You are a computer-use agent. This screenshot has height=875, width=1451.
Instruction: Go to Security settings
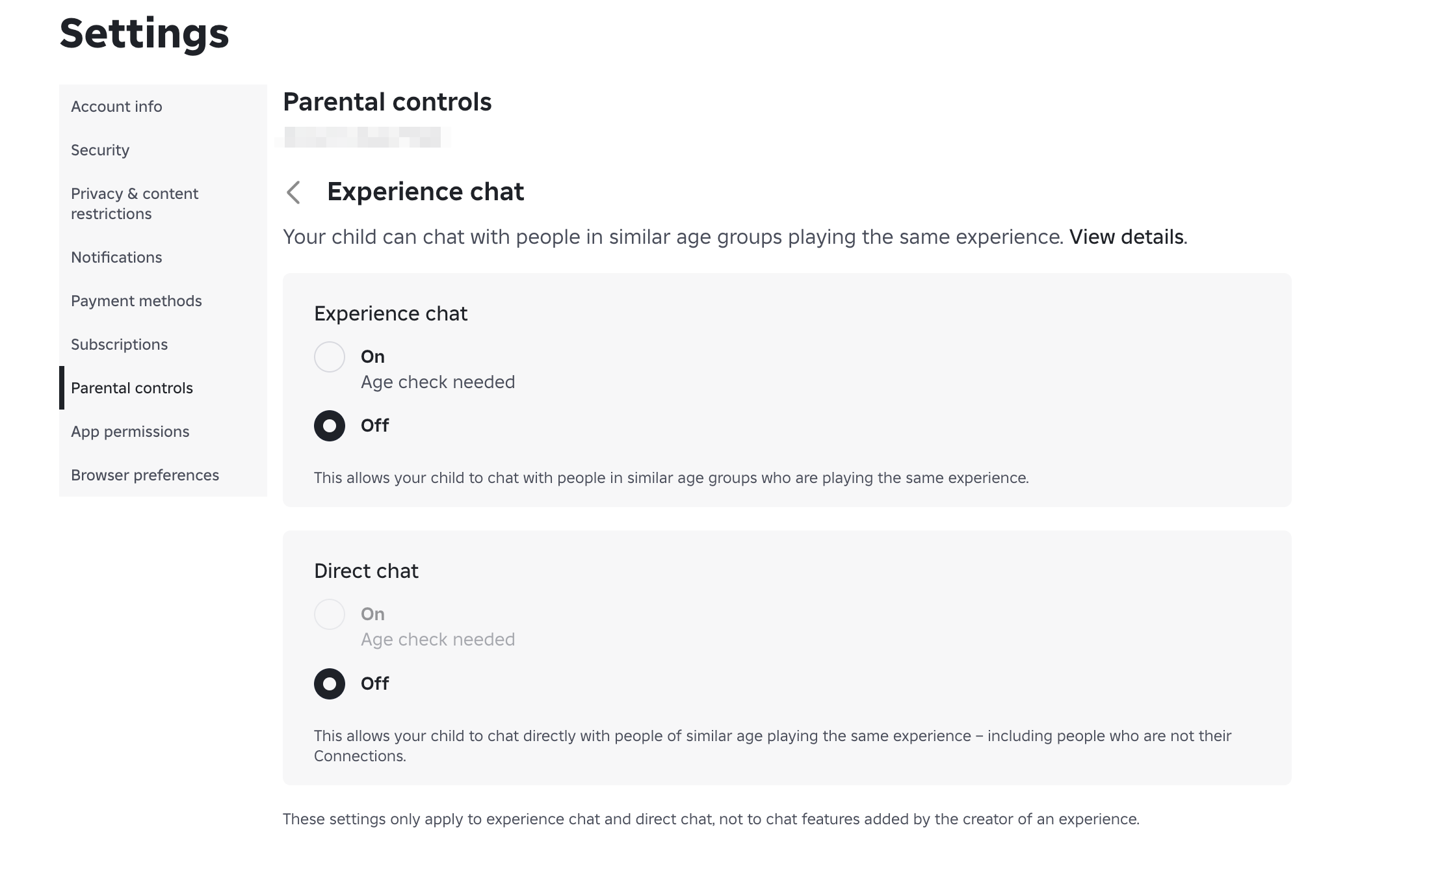tap(100, 150)
